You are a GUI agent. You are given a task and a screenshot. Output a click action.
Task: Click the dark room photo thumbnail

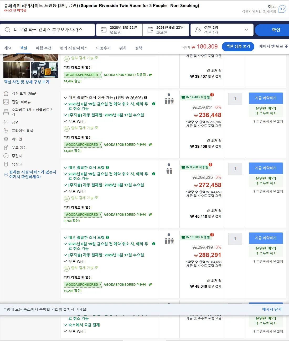point(17,70)
